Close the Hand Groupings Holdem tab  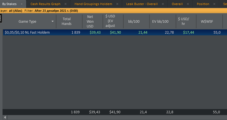pos(117,4)
